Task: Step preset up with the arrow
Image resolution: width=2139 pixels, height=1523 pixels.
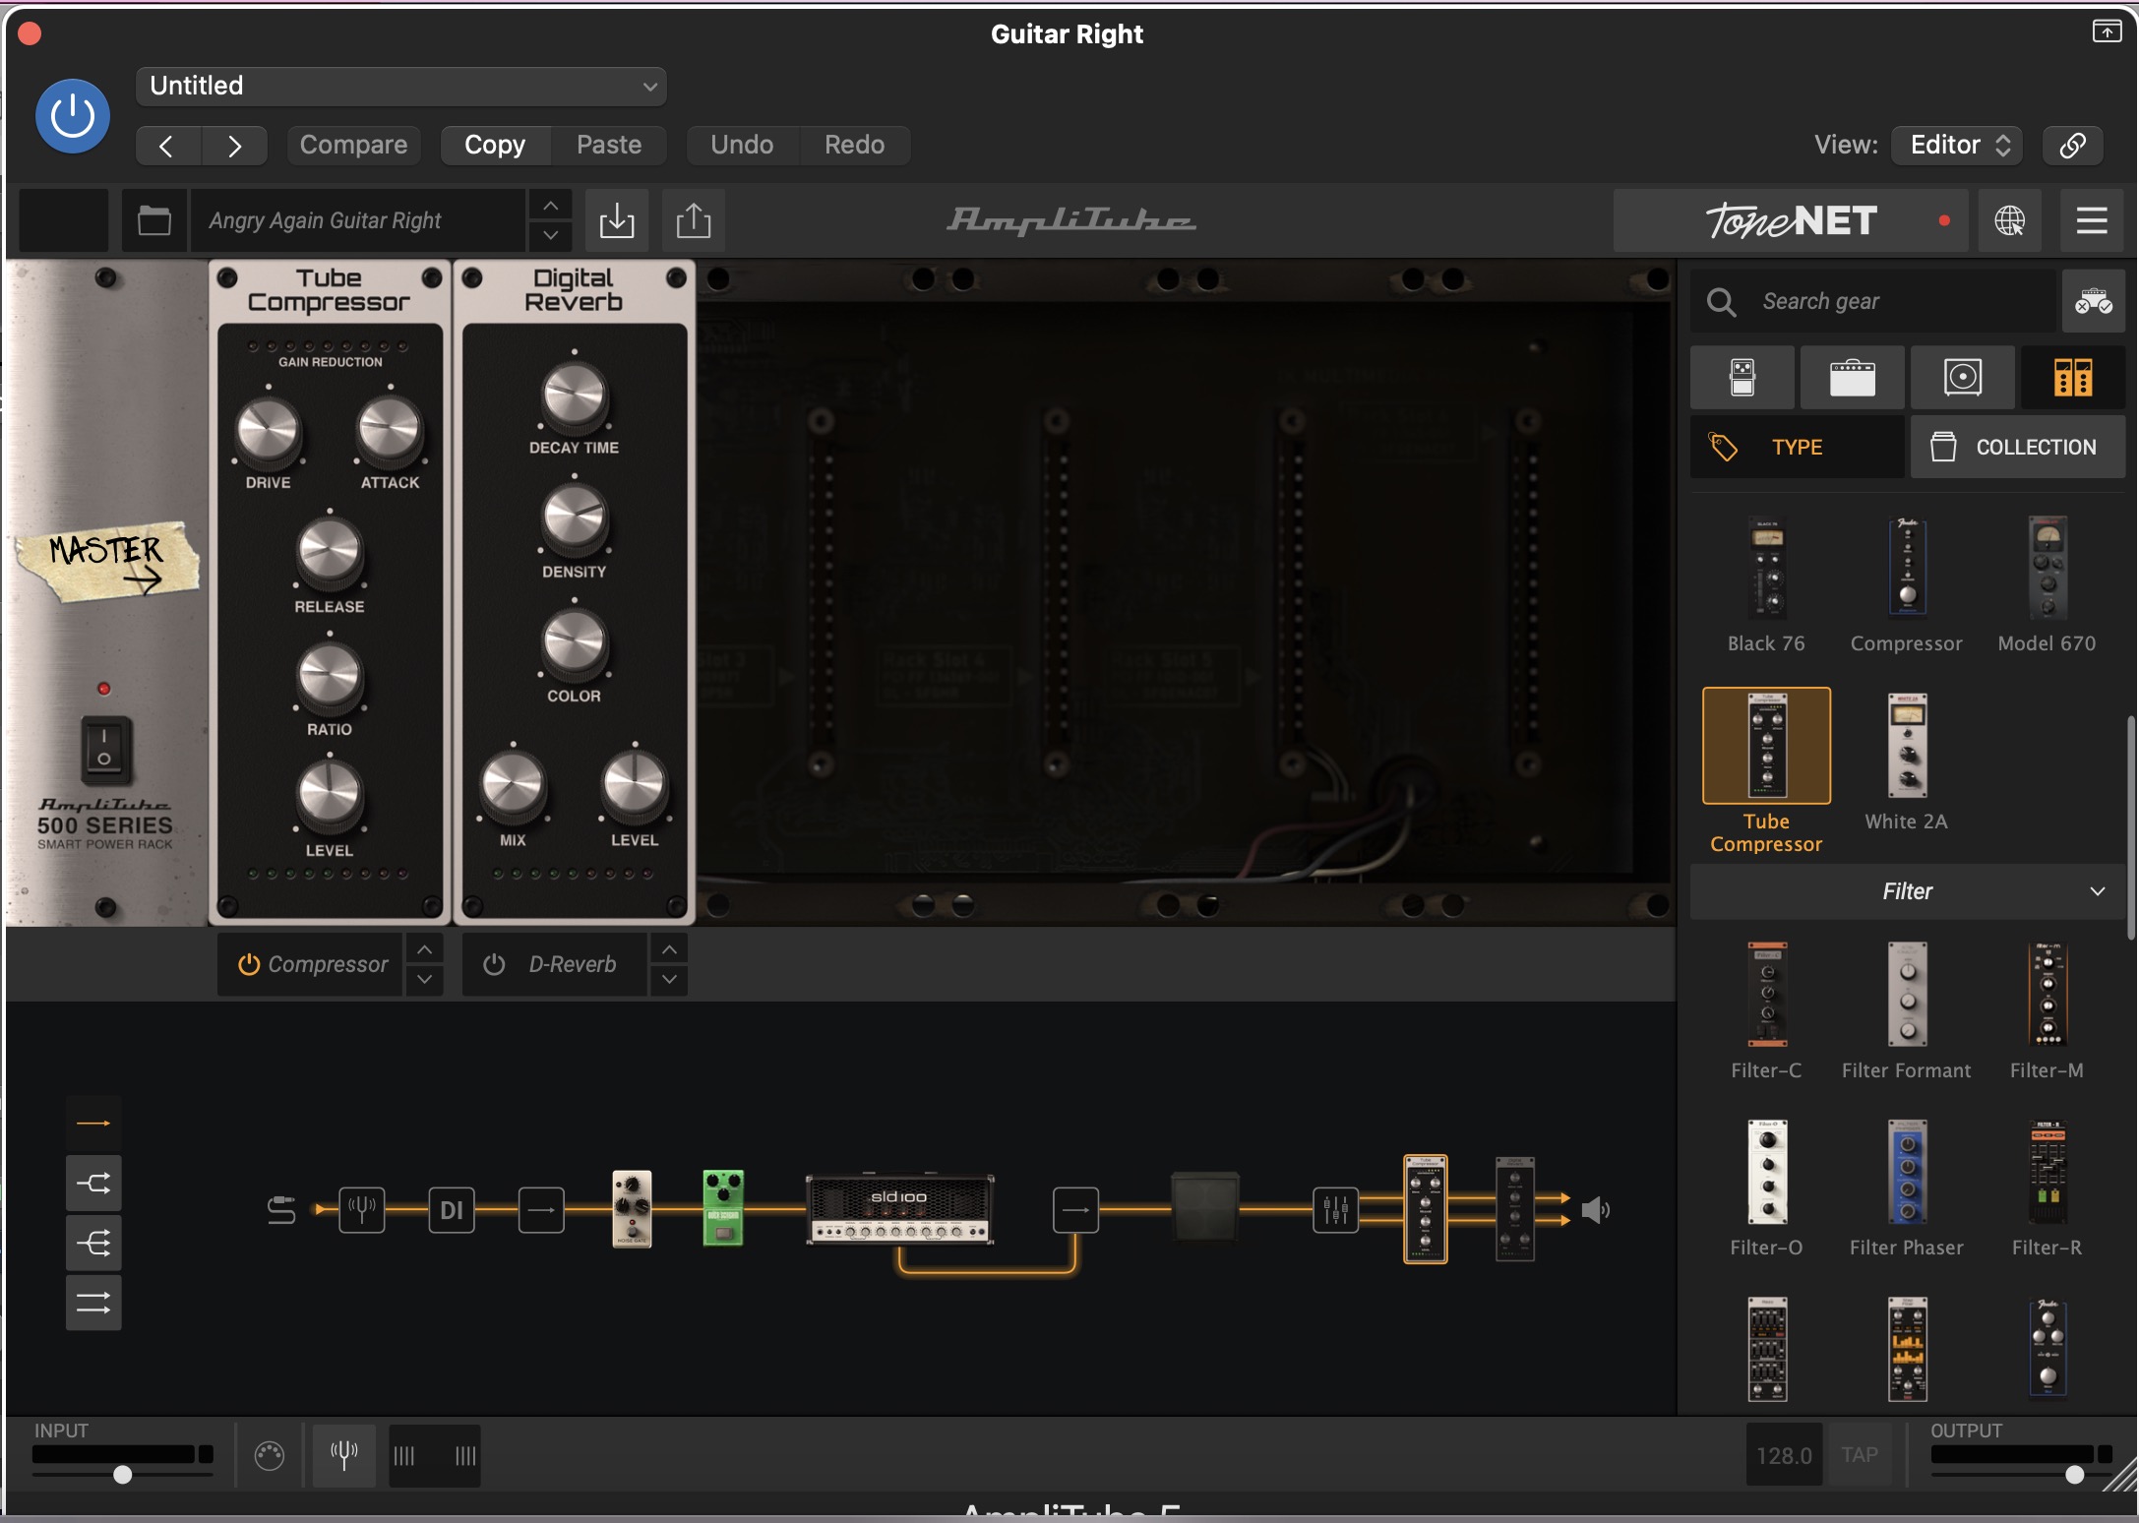Action: tap(551, 206)
